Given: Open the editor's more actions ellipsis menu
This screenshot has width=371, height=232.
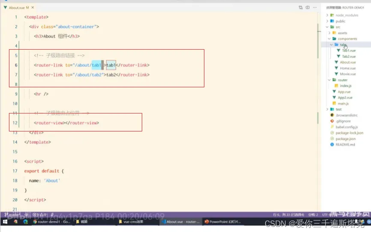Looking at the screenshot, I should (x=315, y=7).
